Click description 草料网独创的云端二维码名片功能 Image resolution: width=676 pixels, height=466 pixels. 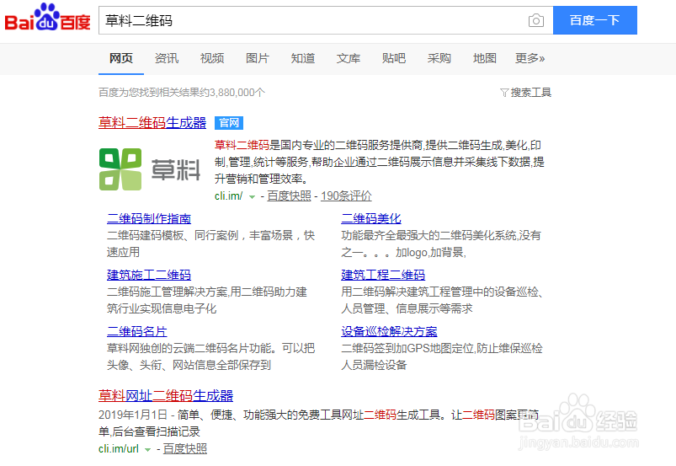click(x=210, y=356)
